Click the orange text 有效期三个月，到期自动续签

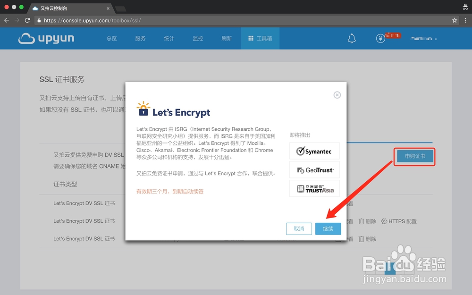tap(170, 192)
